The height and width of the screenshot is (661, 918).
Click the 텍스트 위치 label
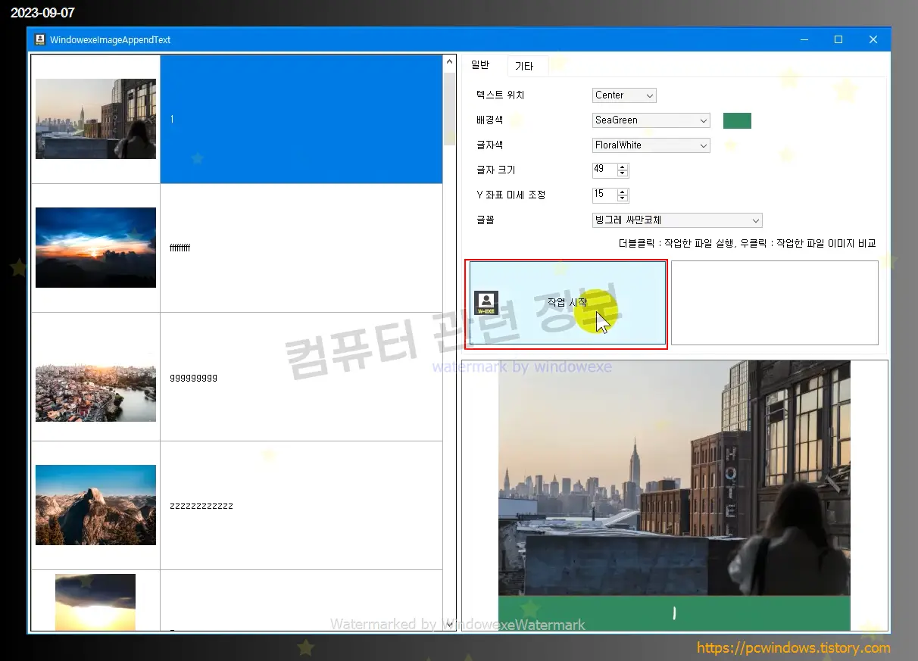[x=501, y=95]
